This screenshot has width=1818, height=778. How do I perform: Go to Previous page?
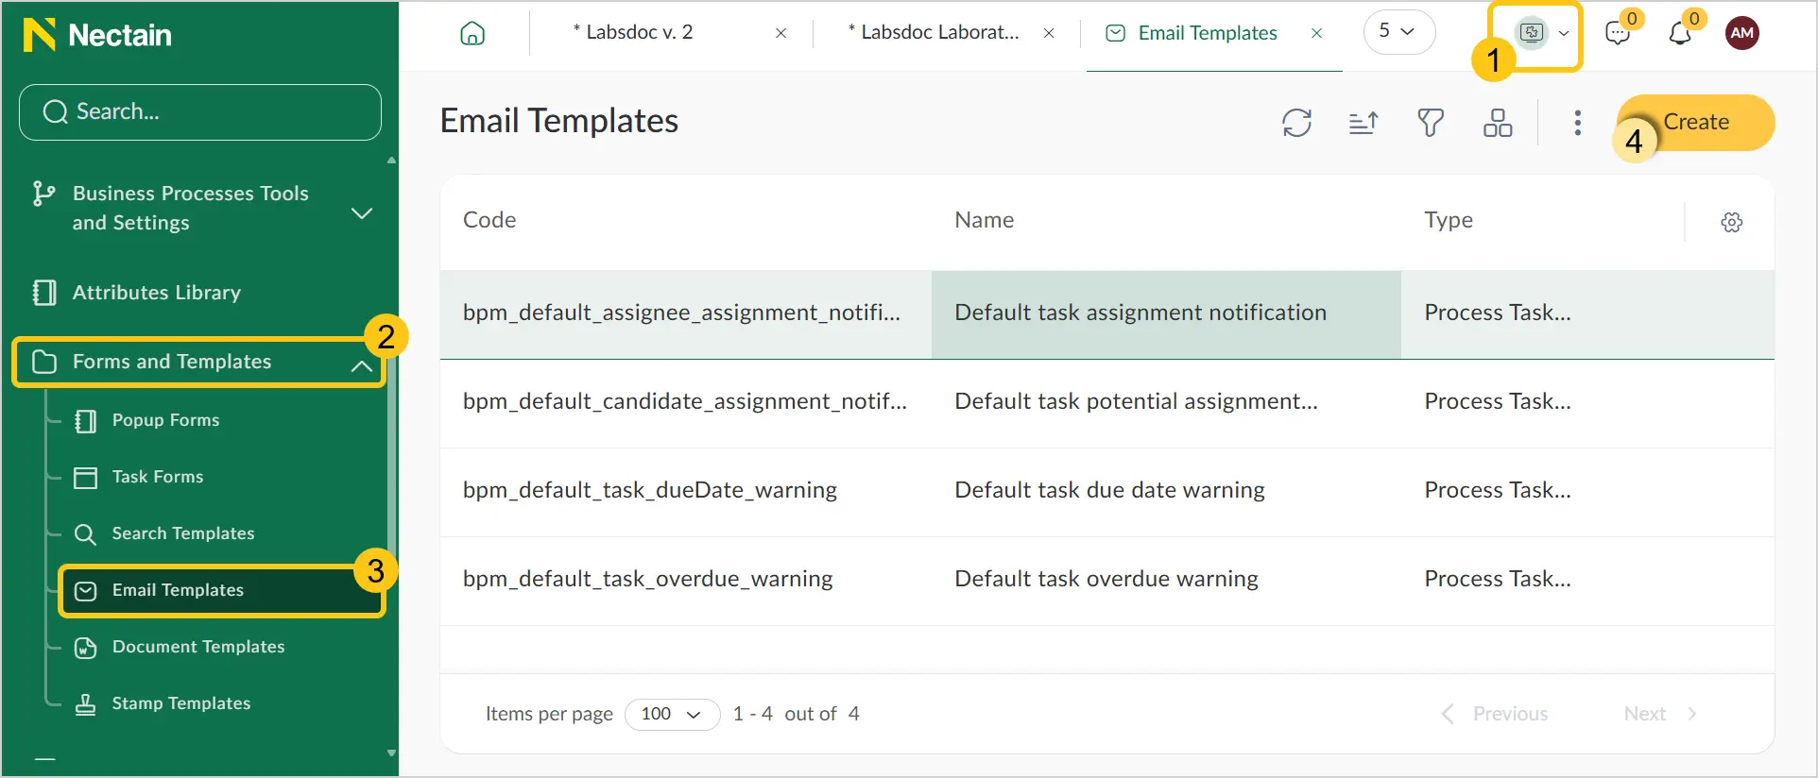point(1494,714)
